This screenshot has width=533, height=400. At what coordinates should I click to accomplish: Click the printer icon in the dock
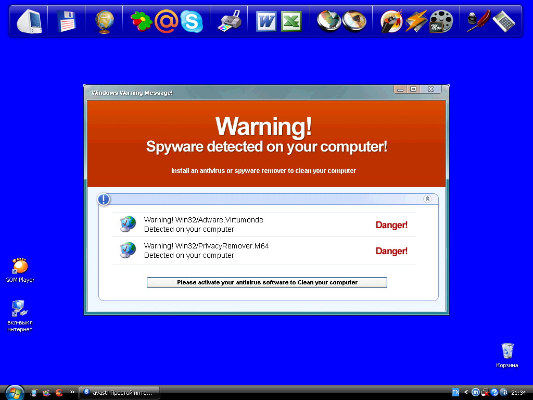(229, 21)
